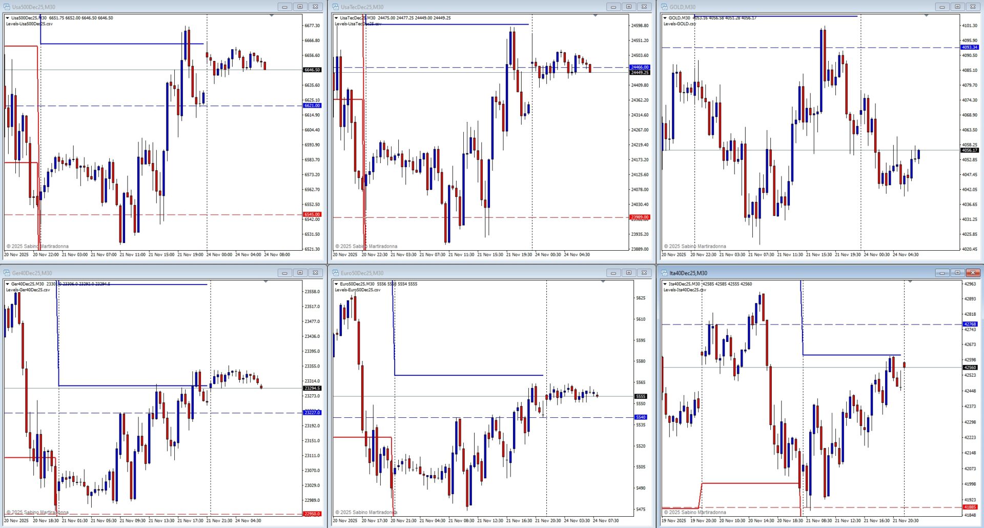This screenshot has height=528, width=984.
Task: Maximize the Usa500Dec25 chart window
Action: (x=300, y=7)
